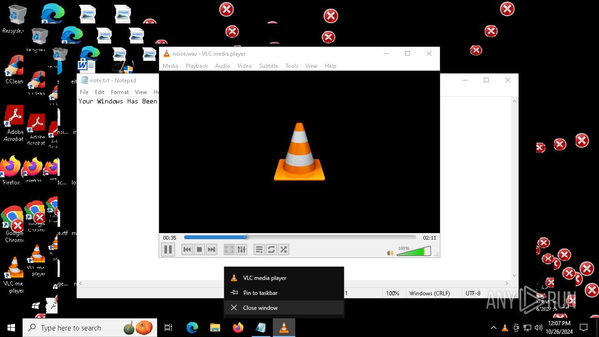Open the clock showing 12:07 PM
Image resolution: width=599 pixels, height=337 pixels.
[559, 328]
